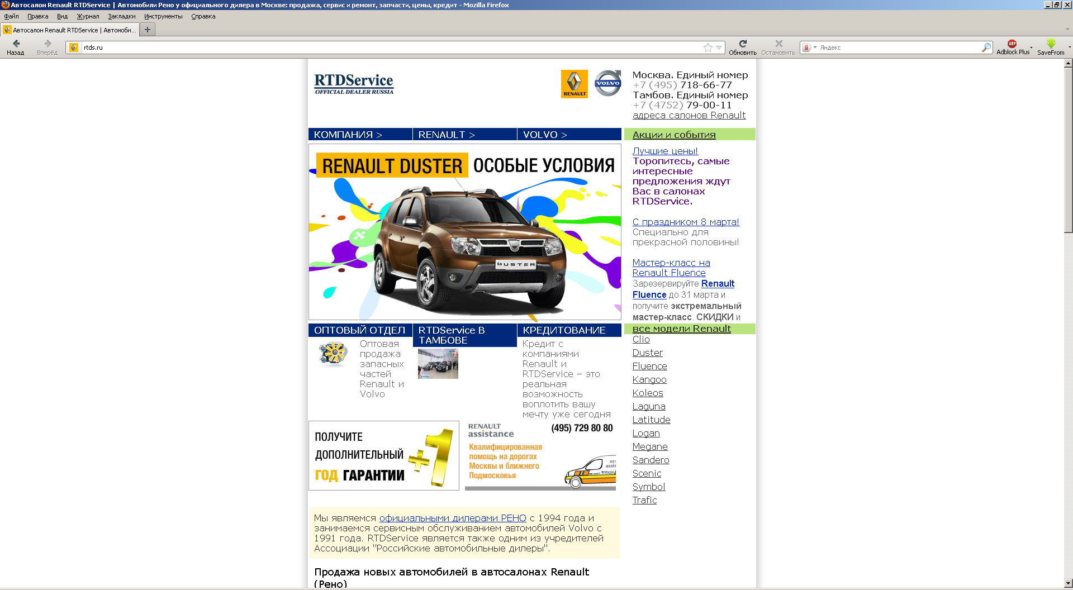Open the Latitude model link
Image resolution: width=1073 pixels, height=590 pixels.
coord(651,420)
